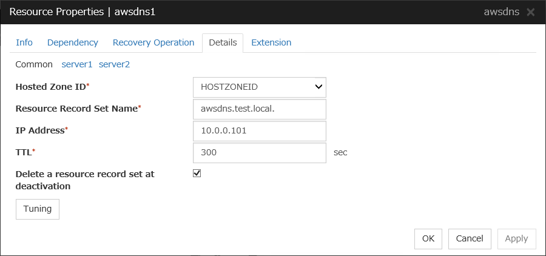Click the TTL seconds input field
Image resolution: width=546 pixels, height=256 pixels.
(259, 153)
